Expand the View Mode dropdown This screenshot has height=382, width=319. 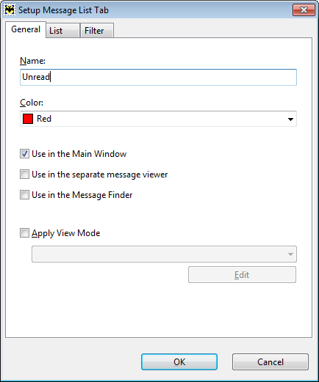pyautogui.click(x=164, y=254)
